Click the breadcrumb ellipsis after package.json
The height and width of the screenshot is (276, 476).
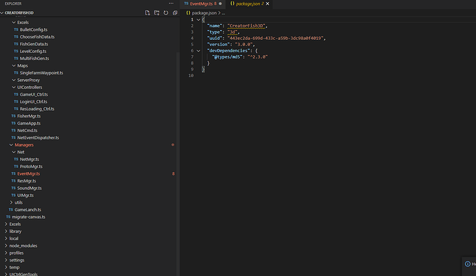[x=224, y=13]
